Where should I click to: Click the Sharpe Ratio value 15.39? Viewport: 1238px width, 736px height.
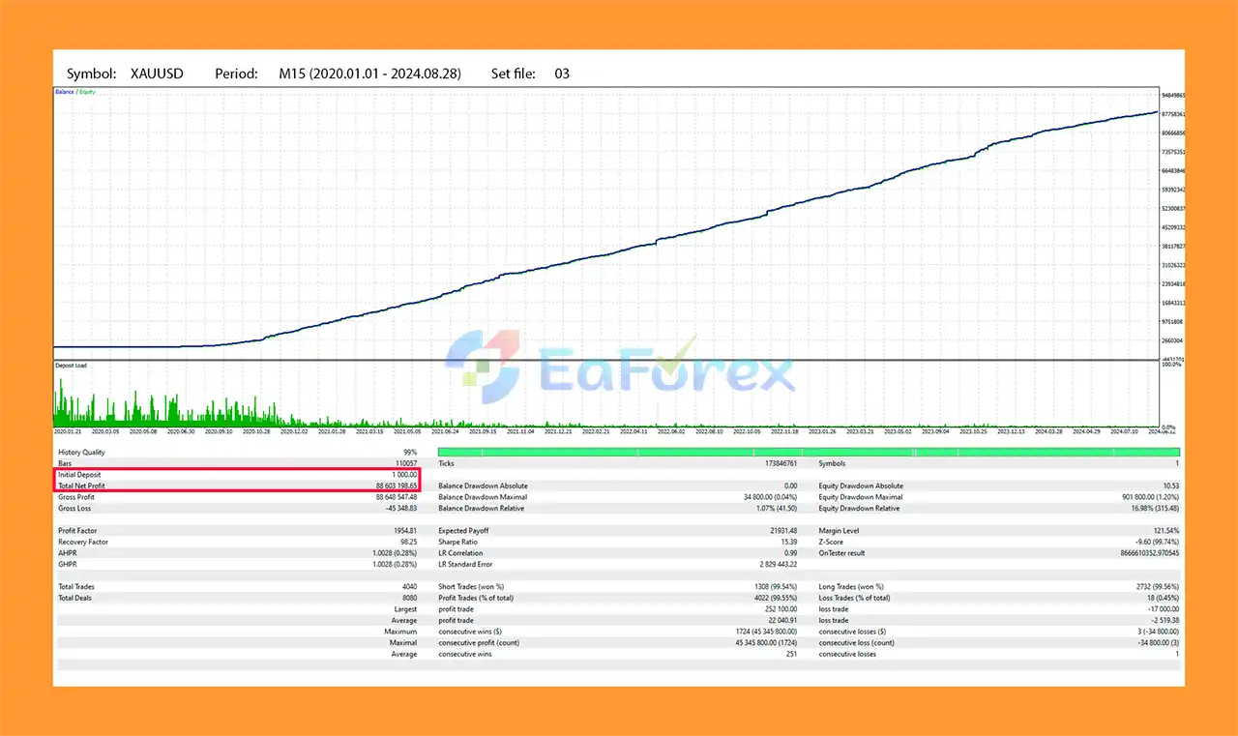point(788,542)
